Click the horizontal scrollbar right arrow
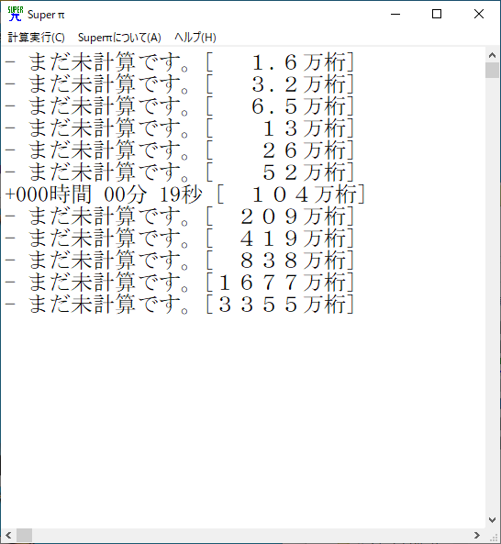 (477, 536)
